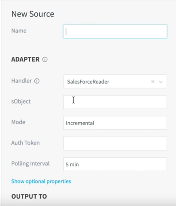Click the Auth Token label
This screenshot has width=176, height=206.
point(26,143)
